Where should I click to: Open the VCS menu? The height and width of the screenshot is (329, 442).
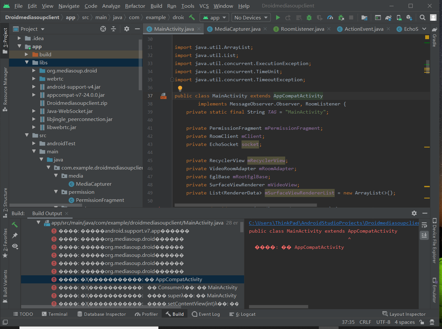204,6
